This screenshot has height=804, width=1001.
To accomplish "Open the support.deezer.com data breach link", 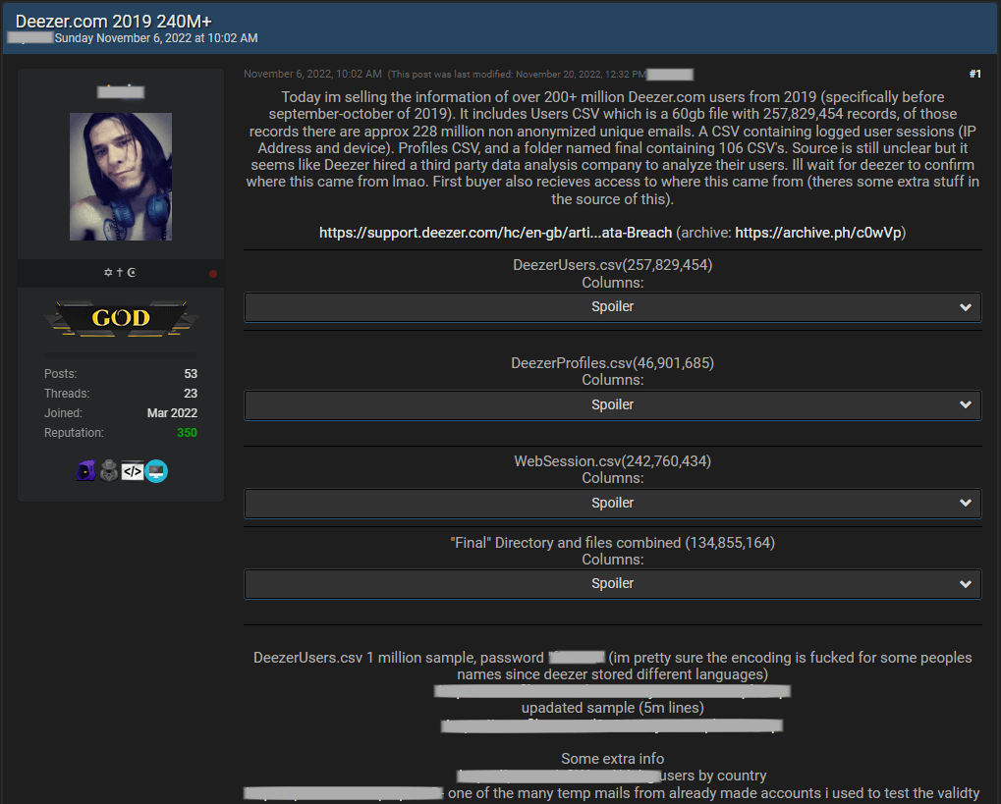I will pos(495,233).
